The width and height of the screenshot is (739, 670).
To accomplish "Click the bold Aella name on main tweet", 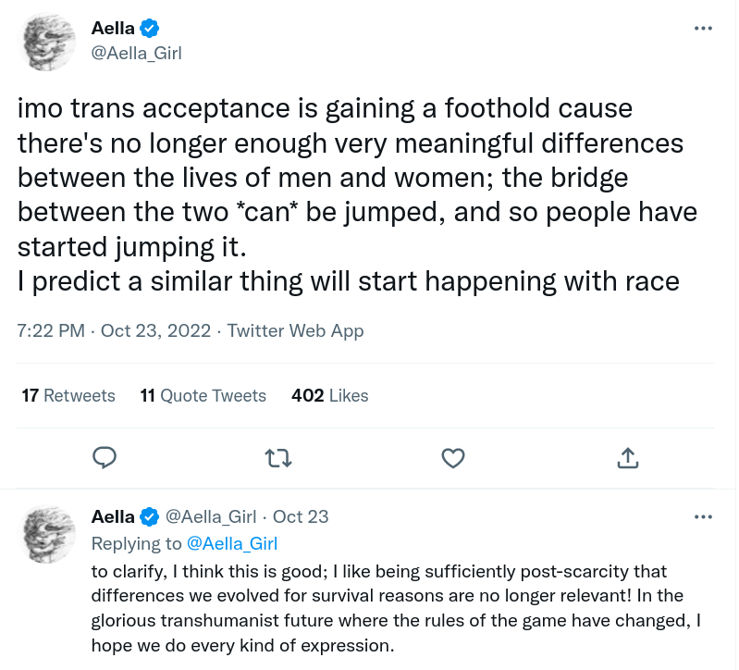I will [x=113, y=29].
